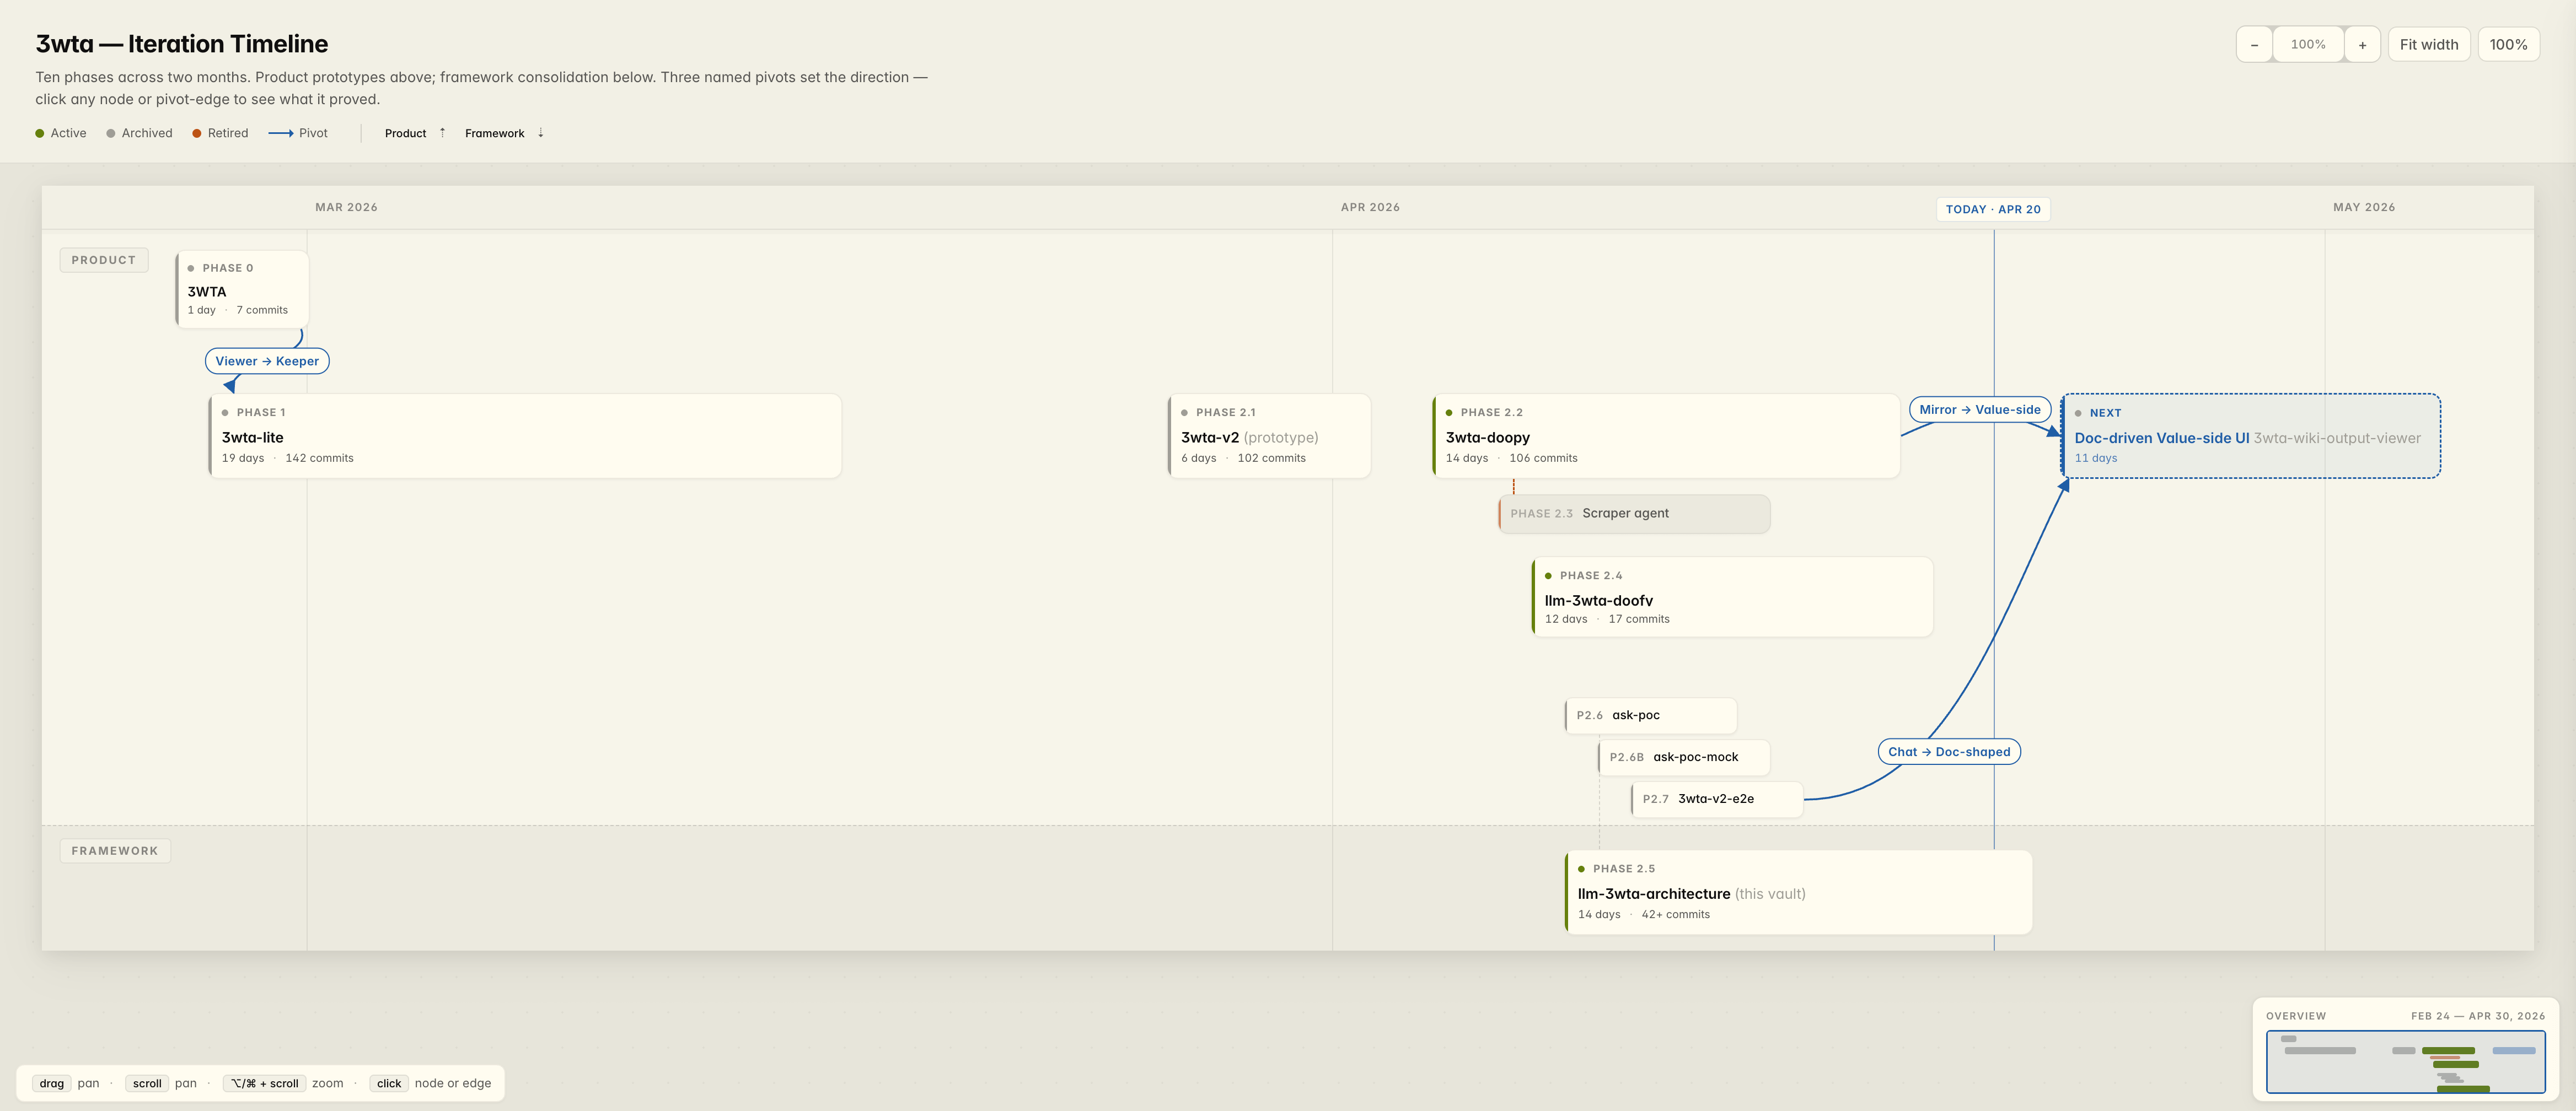The width and height of the screenshot is (2576, 1111).
Task: Click the ⌥/⌘ + scroll zoom hint
Action: (265, 1083)
